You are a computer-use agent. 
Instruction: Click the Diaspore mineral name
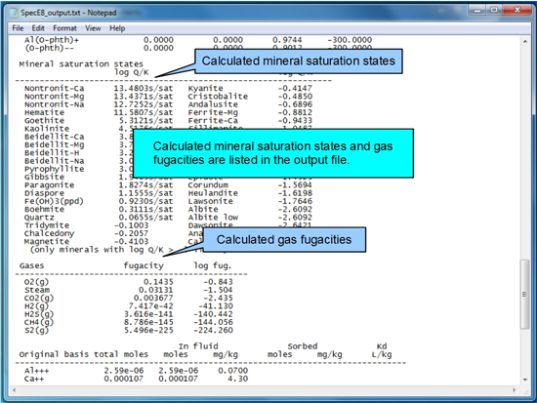pyautogui.click(x=44, y=193)
